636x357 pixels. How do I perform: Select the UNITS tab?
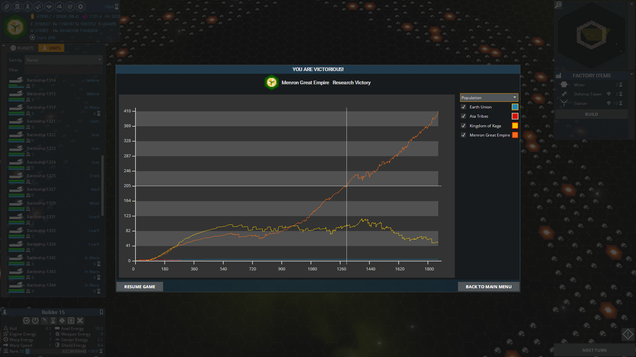click(x=51, y=48)
